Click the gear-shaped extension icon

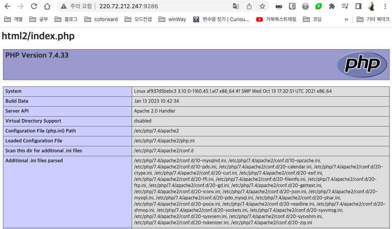coord(305,6)
